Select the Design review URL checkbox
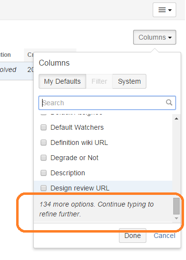The height and width of the screenshot is (260, 186). pos(44,188)
